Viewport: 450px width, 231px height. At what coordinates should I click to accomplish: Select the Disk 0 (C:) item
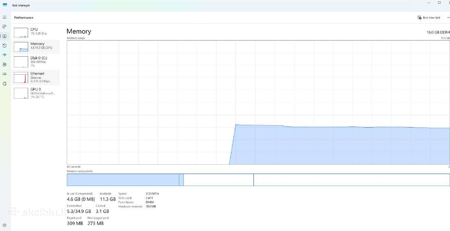click(x=36, y=61)
